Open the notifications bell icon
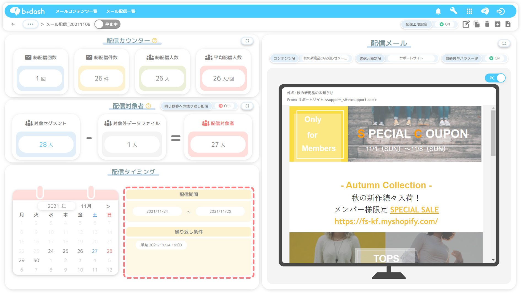The height and width of the screenshot is (293, 521). (x=438, y=11)
